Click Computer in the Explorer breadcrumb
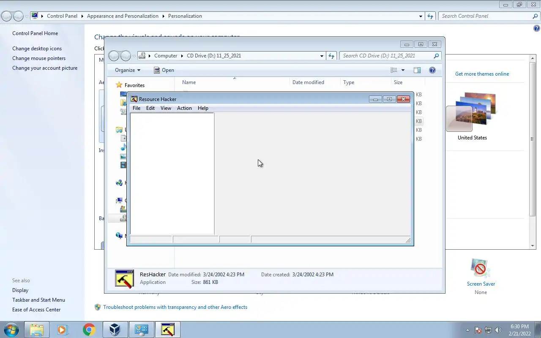Screen dimensions: 541x338 pyautogui.click(x=166, y=56)
